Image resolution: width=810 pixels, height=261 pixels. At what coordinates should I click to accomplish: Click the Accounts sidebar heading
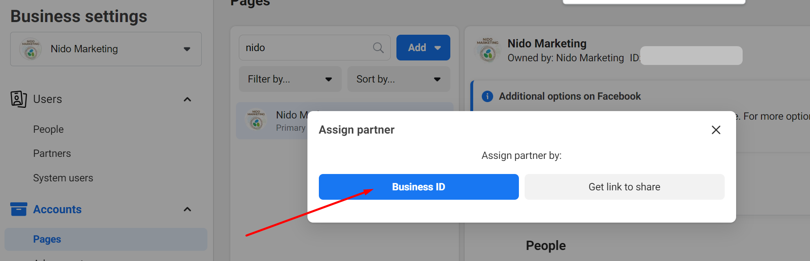pyautogui.click(x=57, y=210)
